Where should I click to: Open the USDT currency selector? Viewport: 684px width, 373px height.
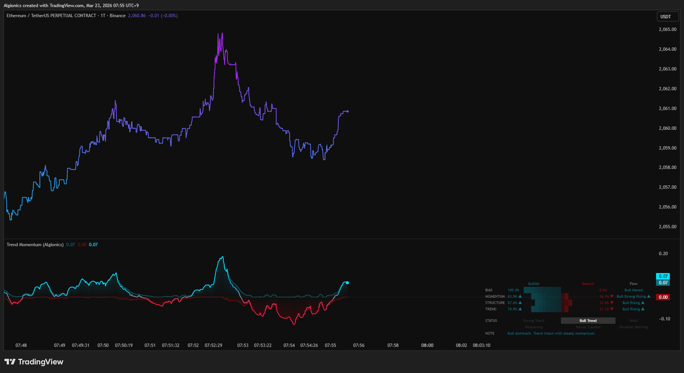click(667, 16)
